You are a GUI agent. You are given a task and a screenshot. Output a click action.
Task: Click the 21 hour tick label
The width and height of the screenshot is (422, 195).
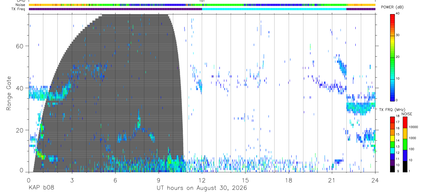tap(332, 180)
